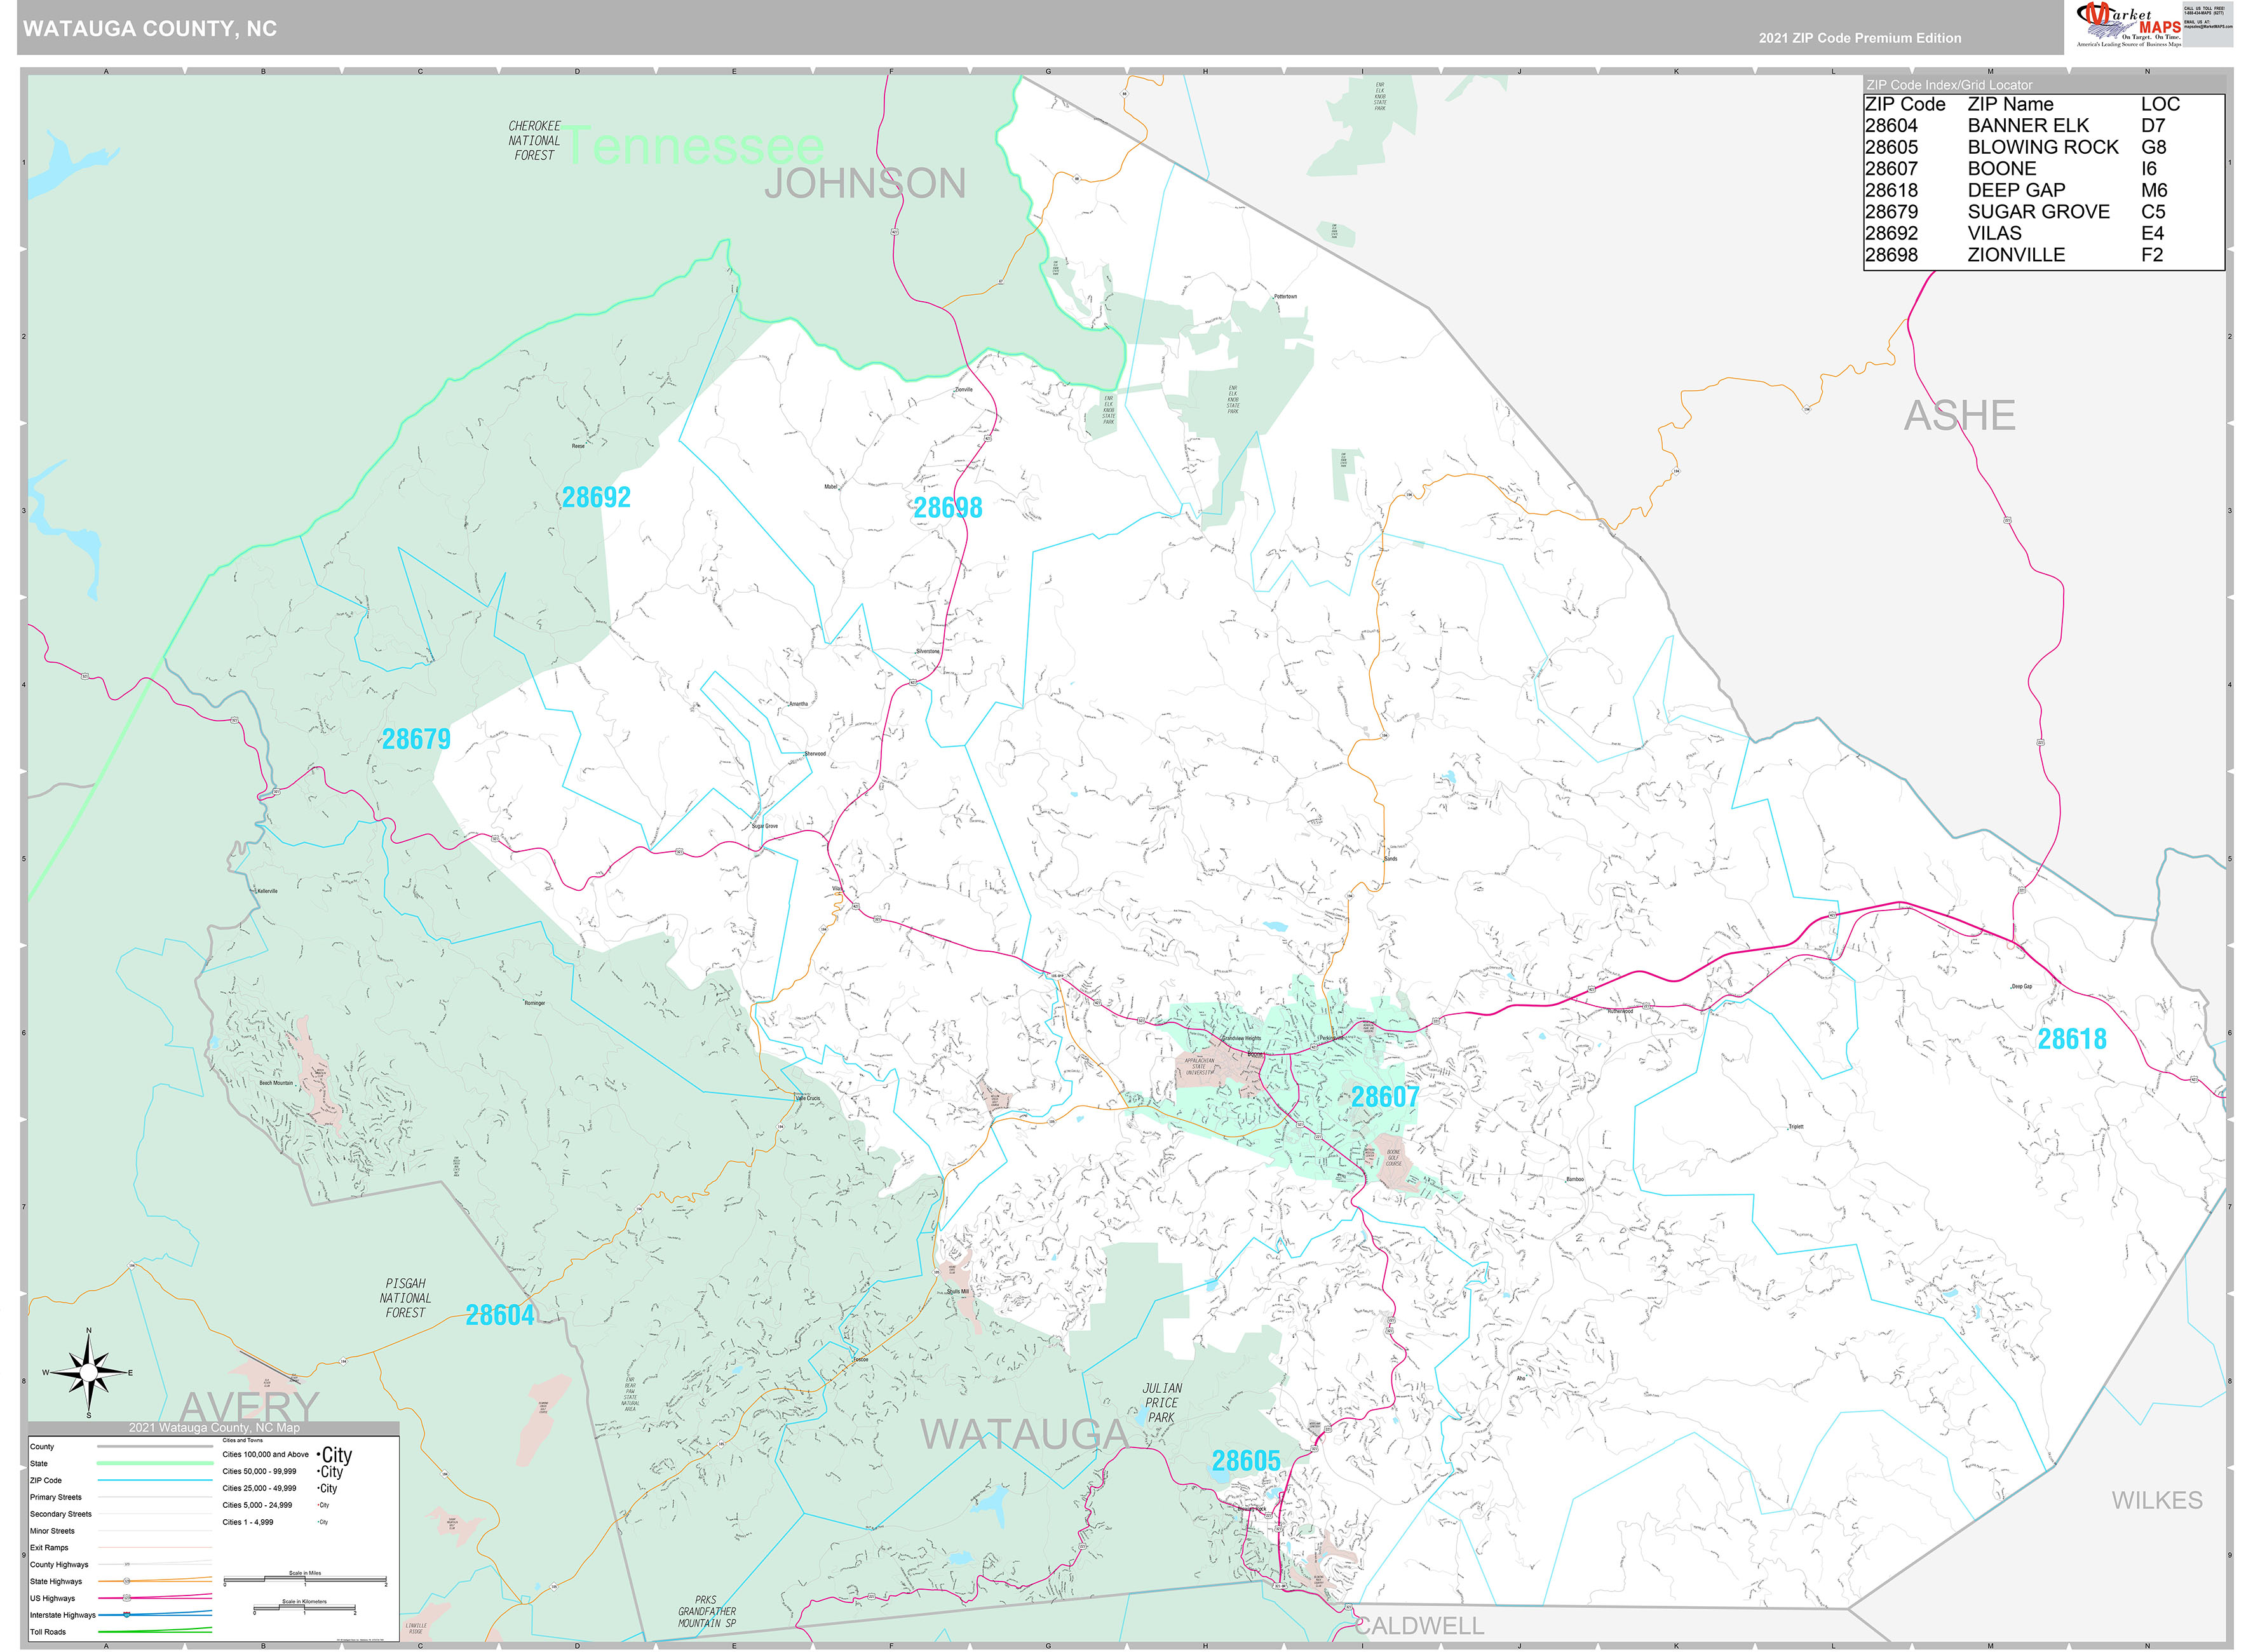Select the Interstate Highways shield symbol in legend
2246x1652 pixels.
(126, 1615)
